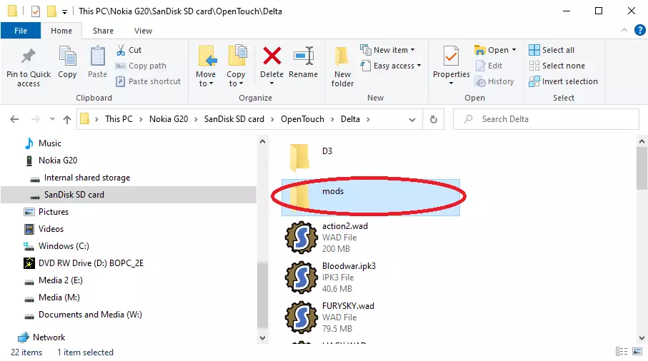
Task: Open Quick Access Toolbar customize arrow
Action: 64,11
